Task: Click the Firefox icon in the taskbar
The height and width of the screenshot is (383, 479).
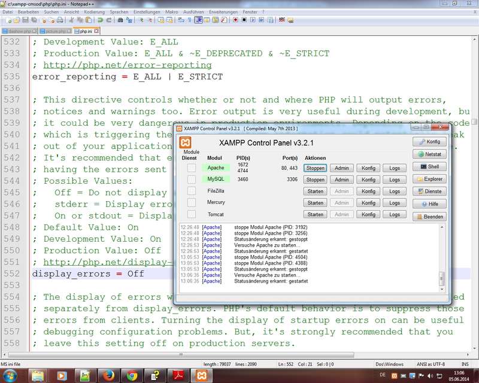Action: pos(109,375)
